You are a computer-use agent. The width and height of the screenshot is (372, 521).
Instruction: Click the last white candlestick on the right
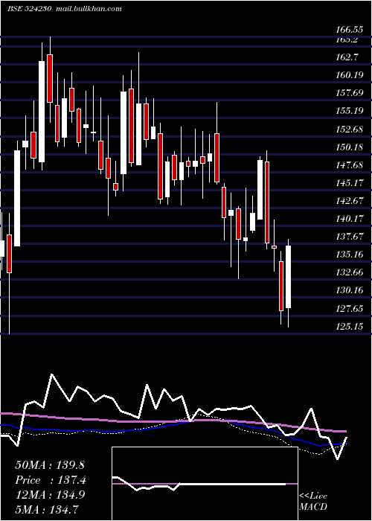point(289,277)
